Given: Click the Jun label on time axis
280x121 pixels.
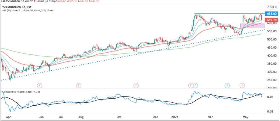Looking at the screenshot, I should (41, 118).
